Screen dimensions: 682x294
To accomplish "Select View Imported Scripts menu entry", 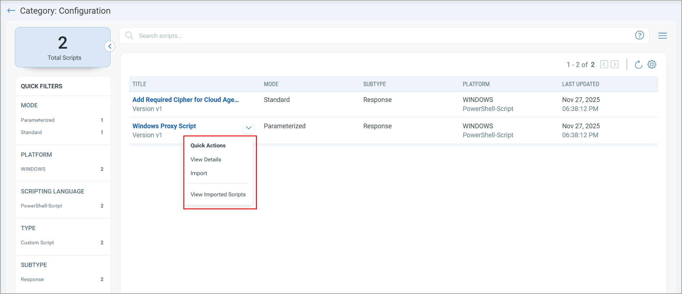I will 218,195.
